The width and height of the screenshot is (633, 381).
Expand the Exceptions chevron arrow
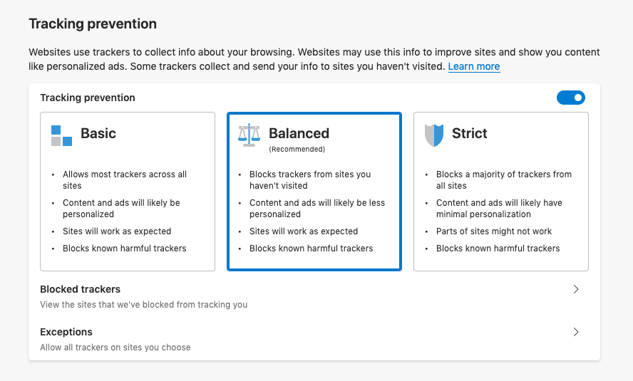[576, 332]
